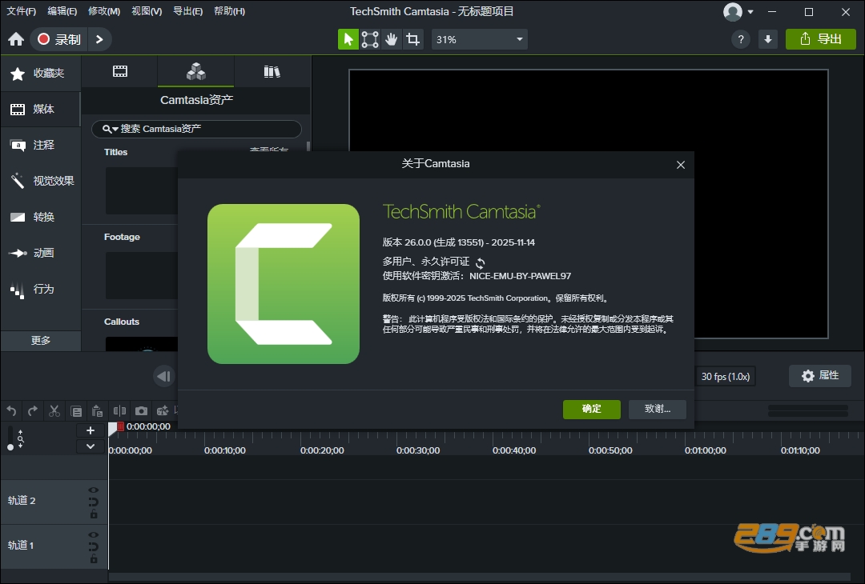Open the 帮助(H) menu
The image size is (865, 584).
229,11
